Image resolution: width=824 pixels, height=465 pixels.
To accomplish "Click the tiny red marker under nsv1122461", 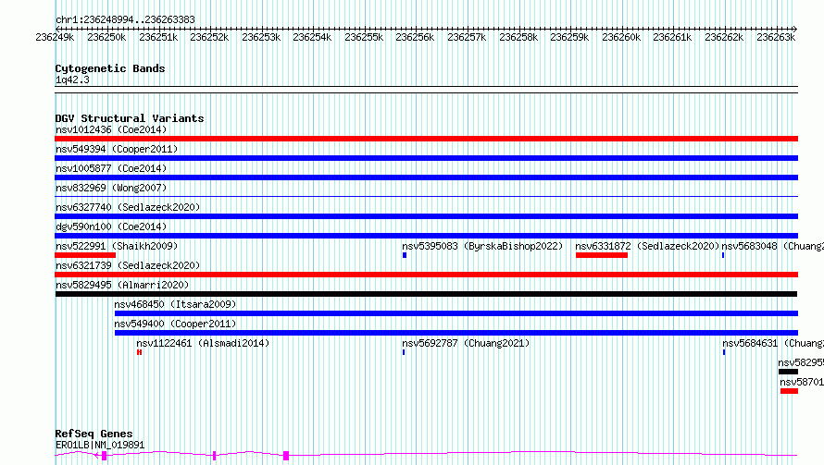I will click(x=139, y=352).
